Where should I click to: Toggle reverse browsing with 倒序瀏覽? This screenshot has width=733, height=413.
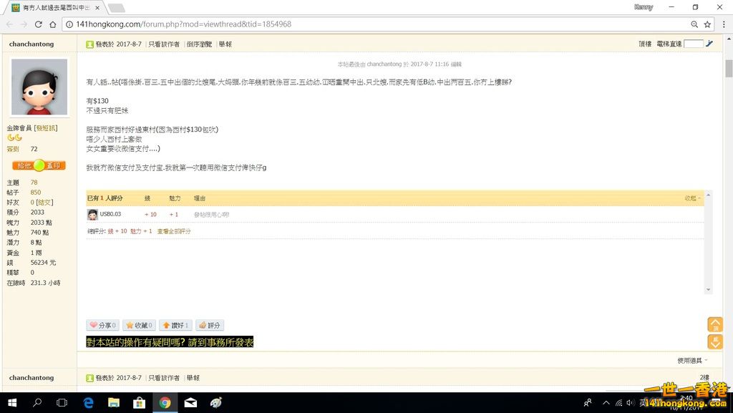tap(200, 43)
